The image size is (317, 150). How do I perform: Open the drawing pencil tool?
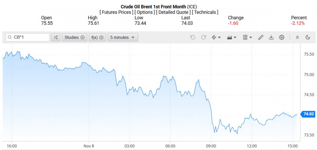(260, 37)
